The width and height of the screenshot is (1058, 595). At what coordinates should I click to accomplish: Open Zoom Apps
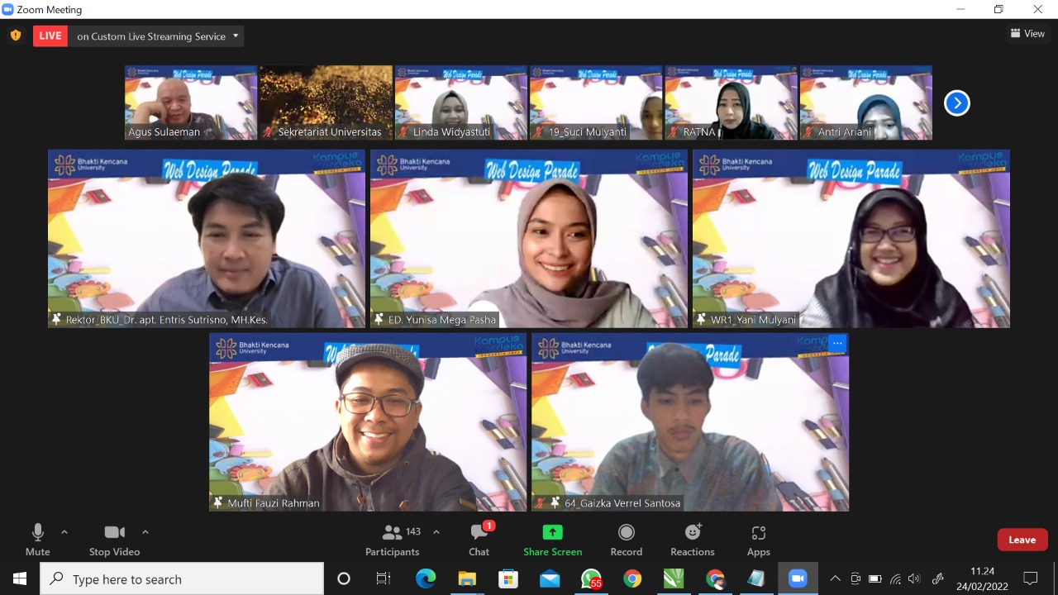click(x=759, y=540)
